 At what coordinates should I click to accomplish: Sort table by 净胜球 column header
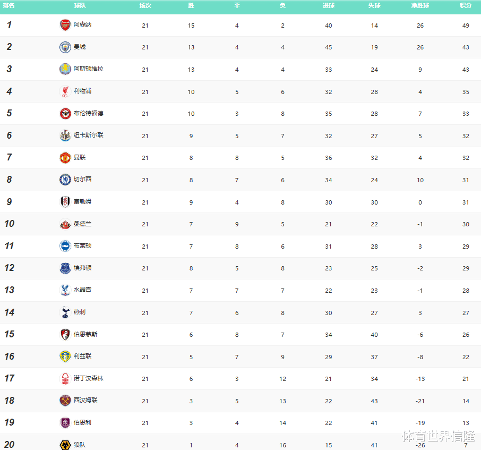pyautogui.click(x=420, y=6)
